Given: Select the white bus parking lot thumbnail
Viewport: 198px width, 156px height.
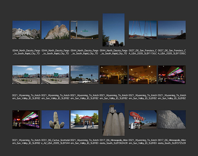Looking at the screenshot, I should tap(84, 75).
